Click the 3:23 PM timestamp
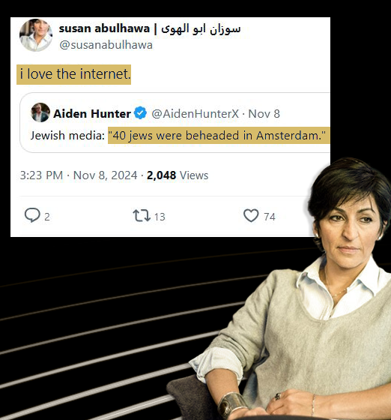The image size is (391, 420). tap(41, 175)
